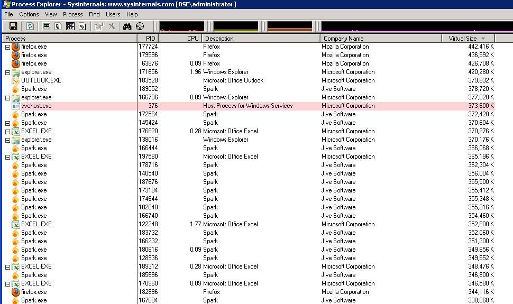This screenshot has height=304, width=513.
Task: Click the CPU usage history graph
Action: pos(181,26)
